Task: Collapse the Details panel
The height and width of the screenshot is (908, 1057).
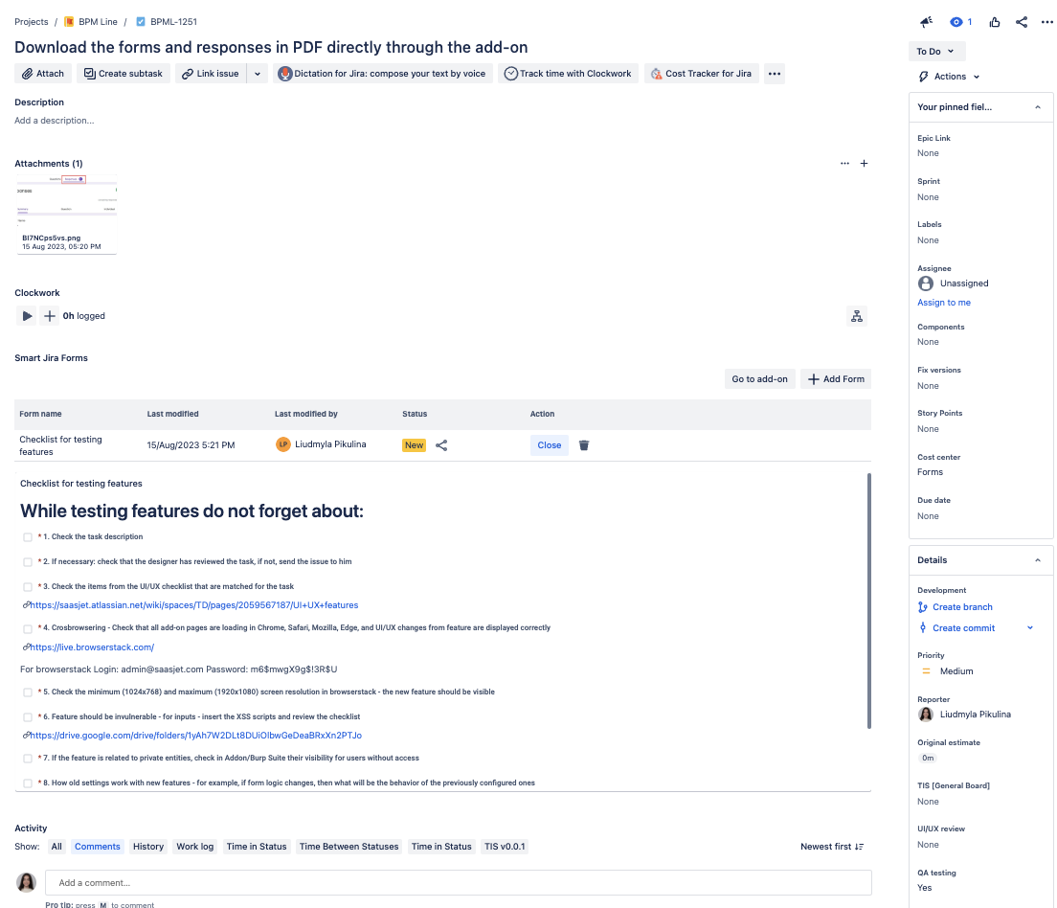Action: pyautogui.click(x=1038, y=560)
